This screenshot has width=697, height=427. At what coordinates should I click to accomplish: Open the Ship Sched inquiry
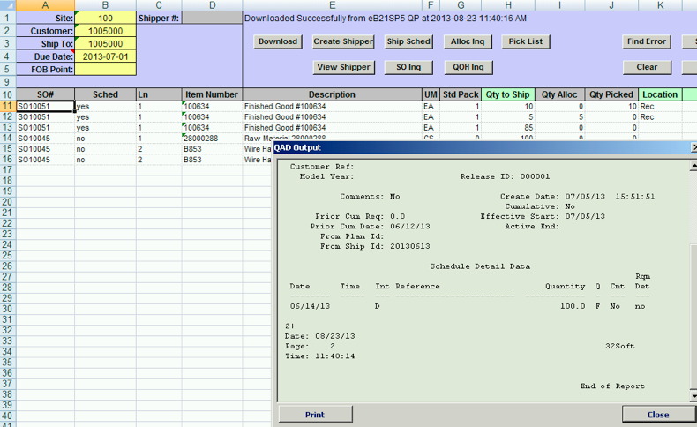point(408,41)
